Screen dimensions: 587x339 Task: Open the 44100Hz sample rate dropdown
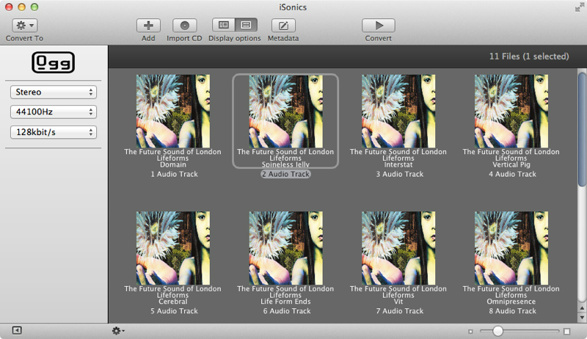click(54, 112)
